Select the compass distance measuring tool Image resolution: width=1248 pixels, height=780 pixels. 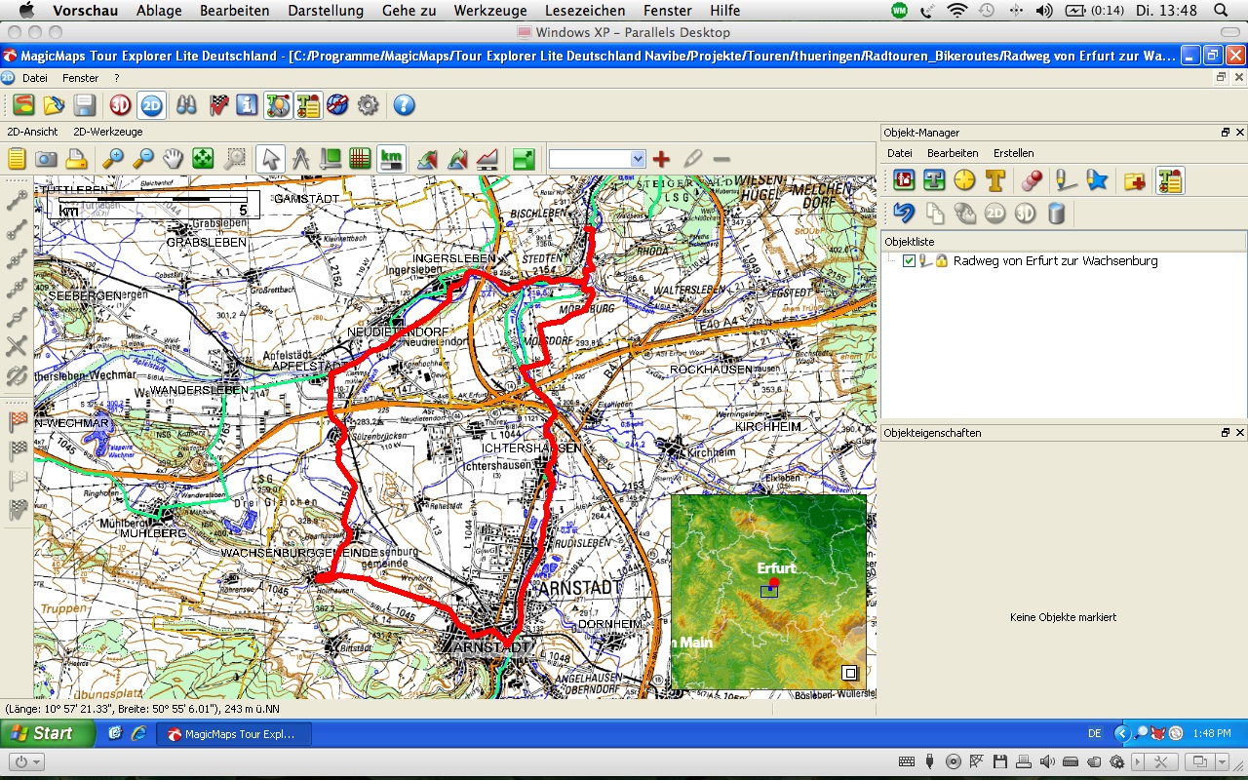[x=300, y=159]
